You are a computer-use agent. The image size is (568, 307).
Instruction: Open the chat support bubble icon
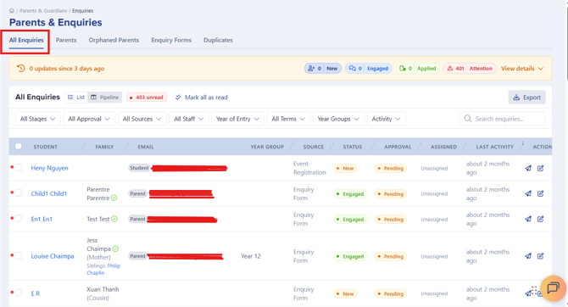pos(553,288)
